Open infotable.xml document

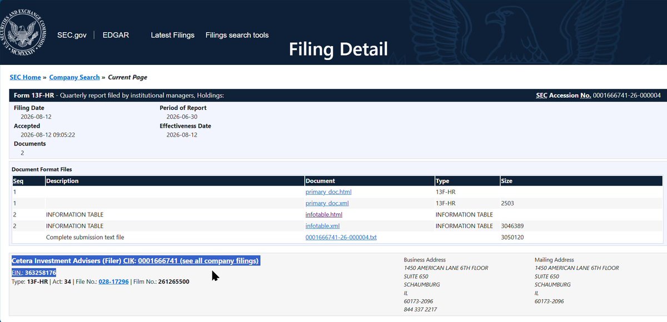(x=323, y=226)
